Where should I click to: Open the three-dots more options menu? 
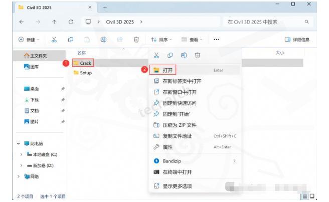click(x=216, y=40)
